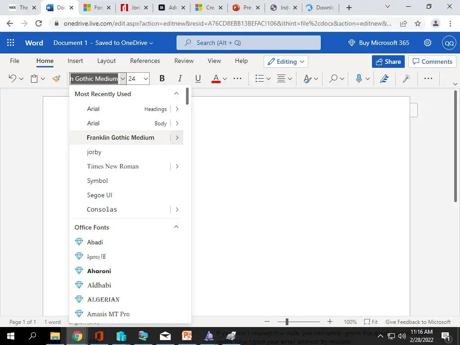Click Give Feedback to Microsoft
Image resolution: width=460 pixels, height=345 pixels.
pyautogui.click(x=418, y=322)
